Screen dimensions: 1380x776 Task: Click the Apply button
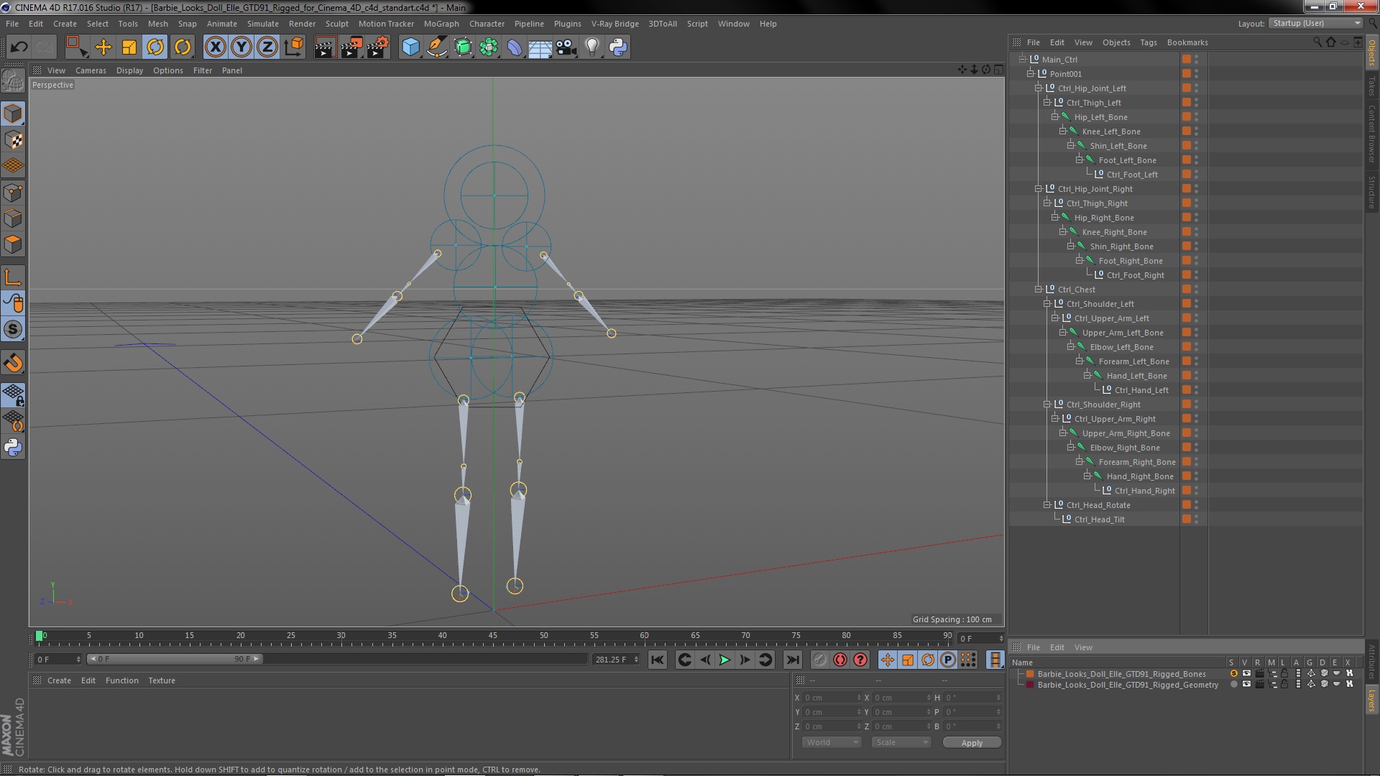click(x=972, y=743)
